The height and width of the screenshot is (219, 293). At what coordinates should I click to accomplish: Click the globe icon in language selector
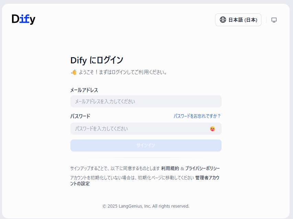(x=223, y=20)
